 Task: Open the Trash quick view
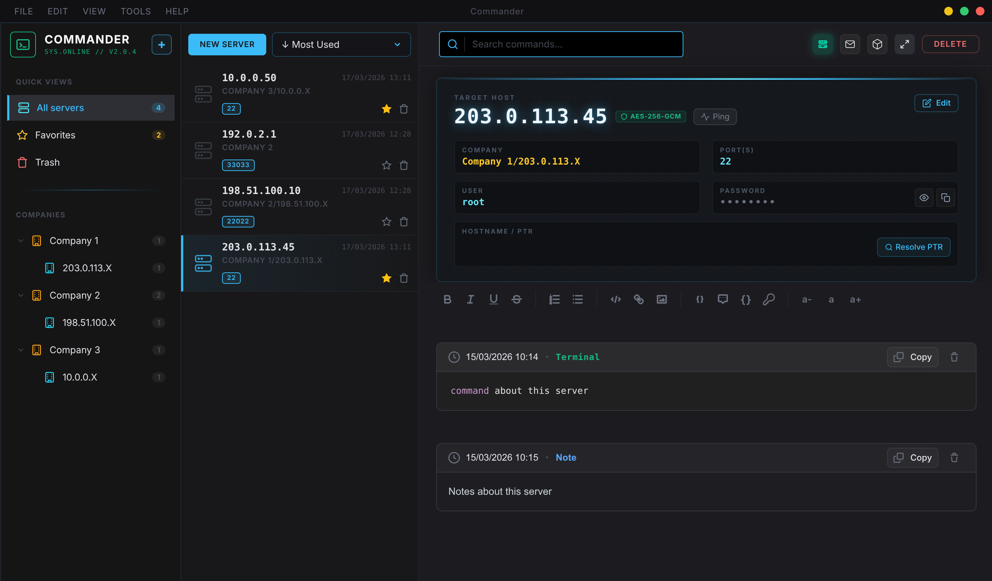point(91,162)
